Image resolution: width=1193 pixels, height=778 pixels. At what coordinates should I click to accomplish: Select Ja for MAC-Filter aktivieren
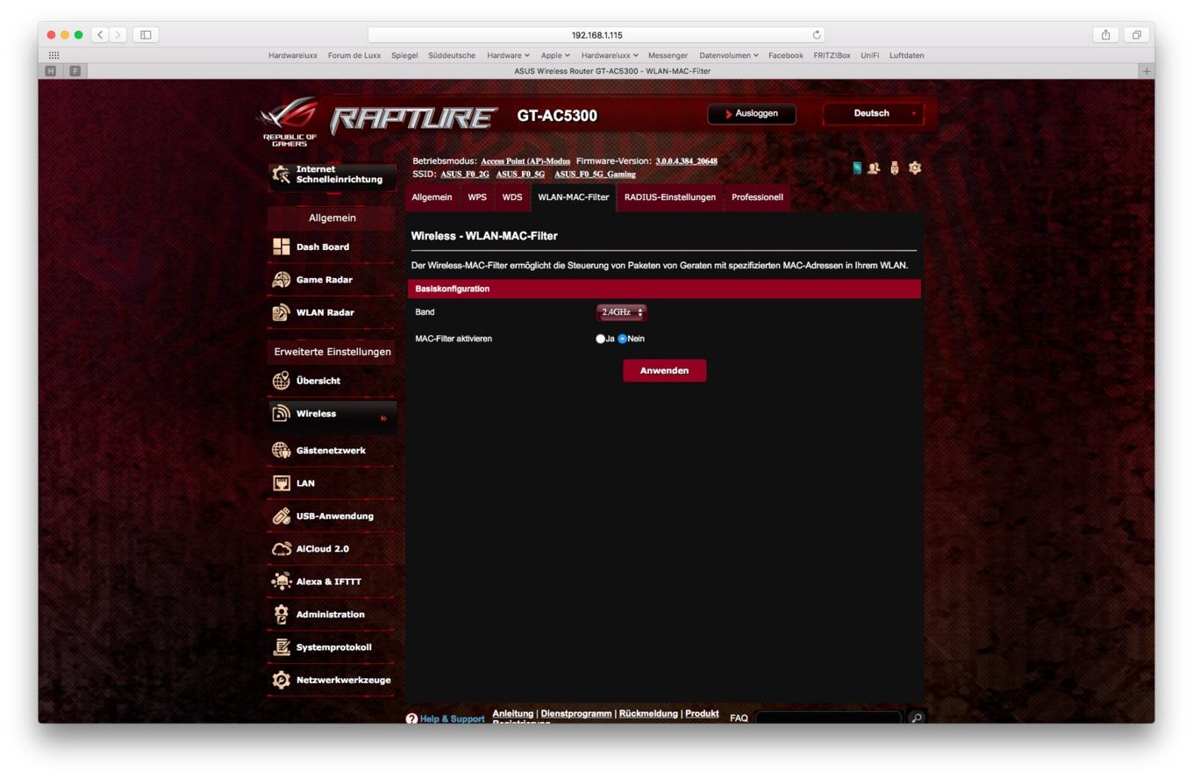pos(601,339)
